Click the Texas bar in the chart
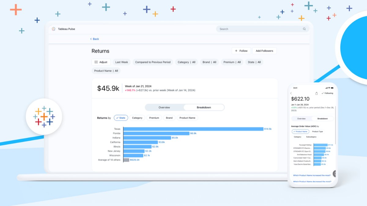 (x=193, y=129)
